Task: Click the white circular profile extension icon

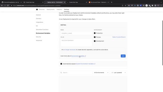Action: click(x=147, y=6)
